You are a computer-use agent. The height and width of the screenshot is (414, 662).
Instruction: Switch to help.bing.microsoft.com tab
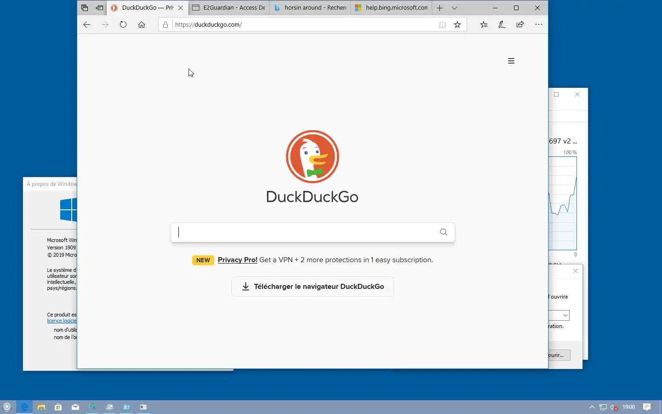point(391,8)
